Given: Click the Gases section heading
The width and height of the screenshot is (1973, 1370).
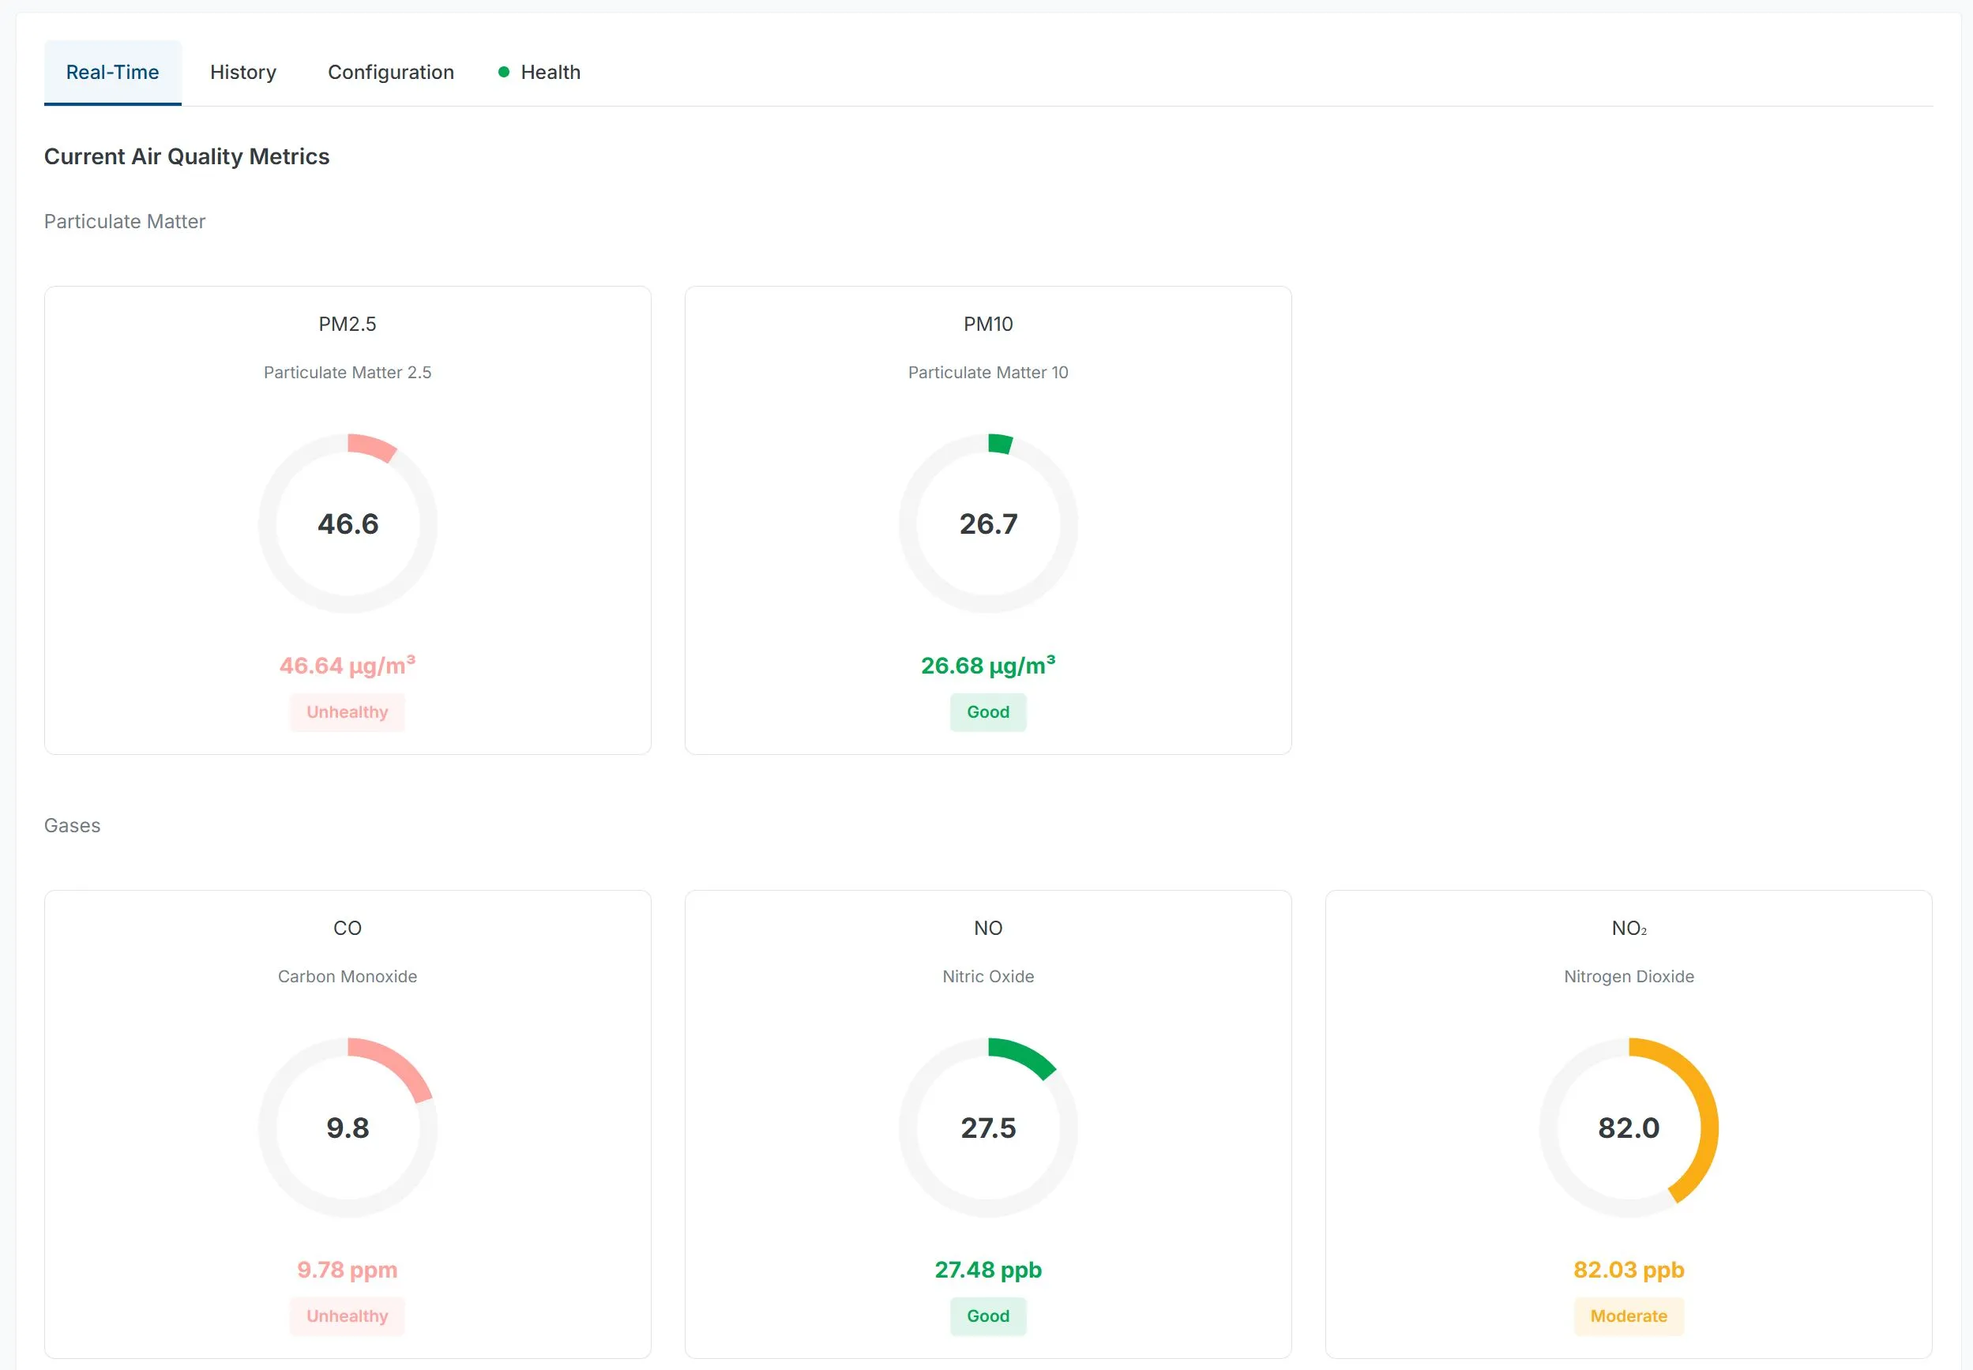Looking at the screenshot, I should pyautogui.click(x=72, y=826).
